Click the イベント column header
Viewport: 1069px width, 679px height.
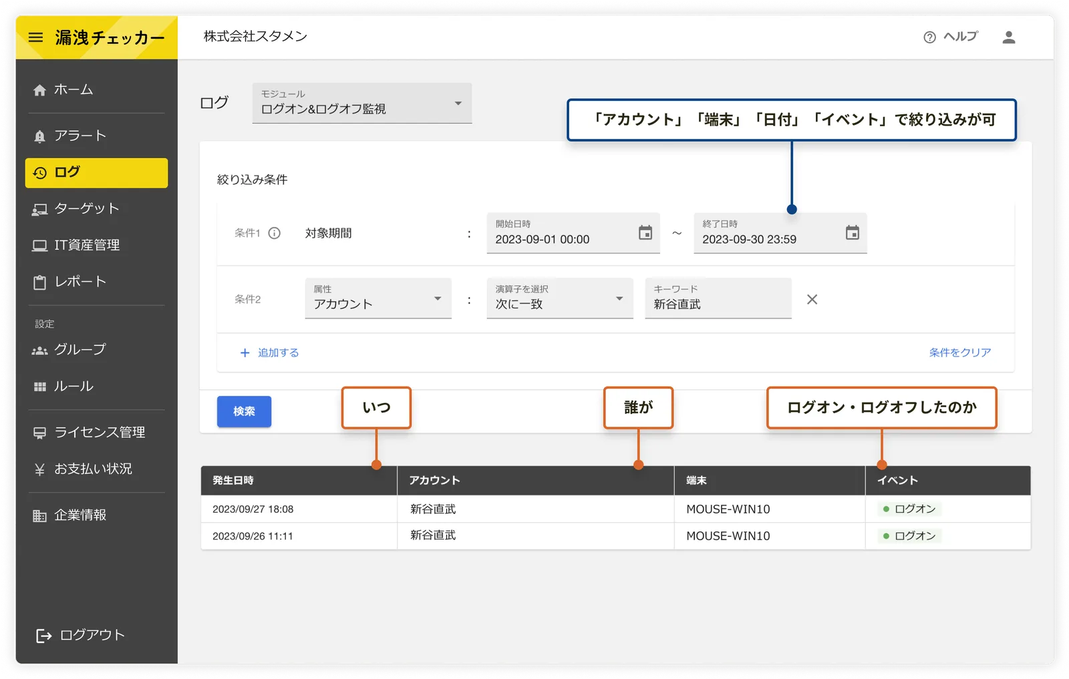tap(948, 481)
